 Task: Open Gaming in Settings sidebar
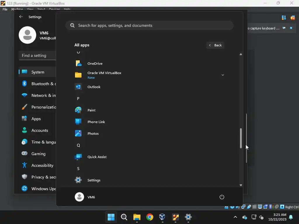click(37, 154)
